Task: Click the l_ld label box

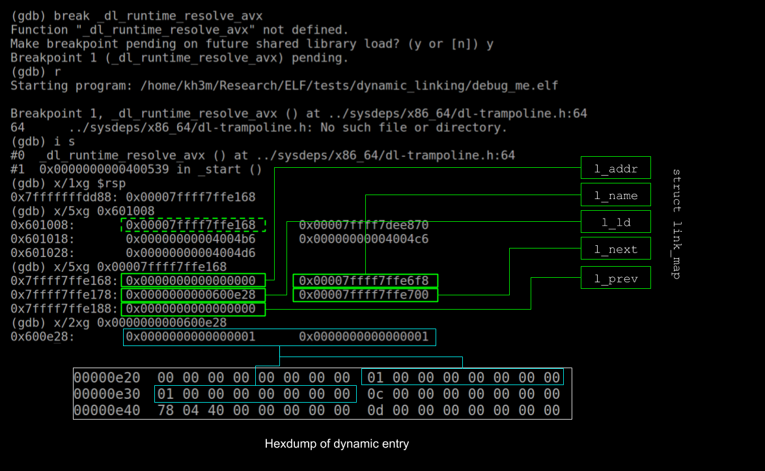Action: pyautogui.click(x=615, y=222)
